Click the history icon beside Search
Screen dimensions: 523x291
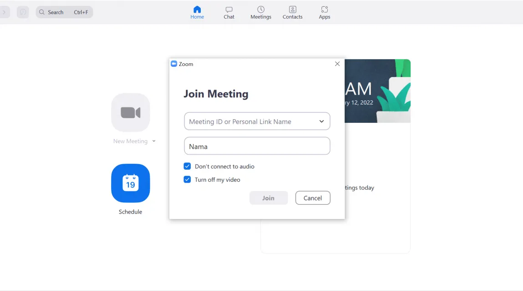[23, 12]
